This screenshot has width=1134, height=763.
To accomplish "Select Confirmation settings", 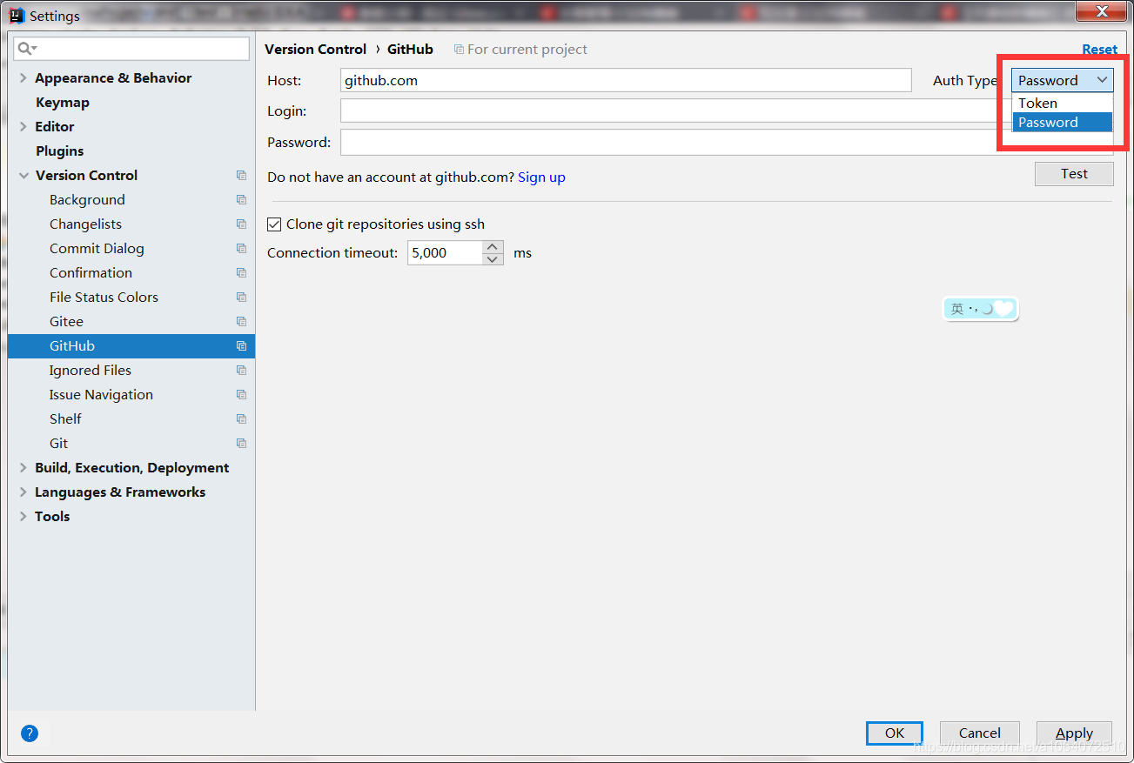I will click(x=91, y=273).
